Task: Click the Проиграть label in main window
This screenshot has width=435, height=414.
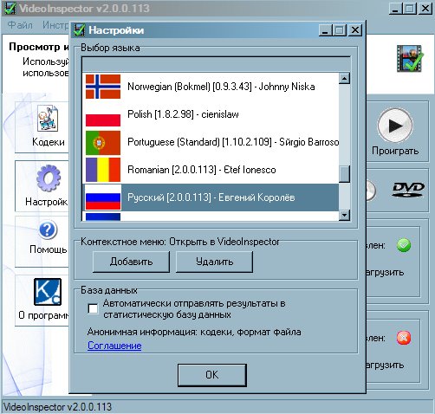Action: coord(395,151)
